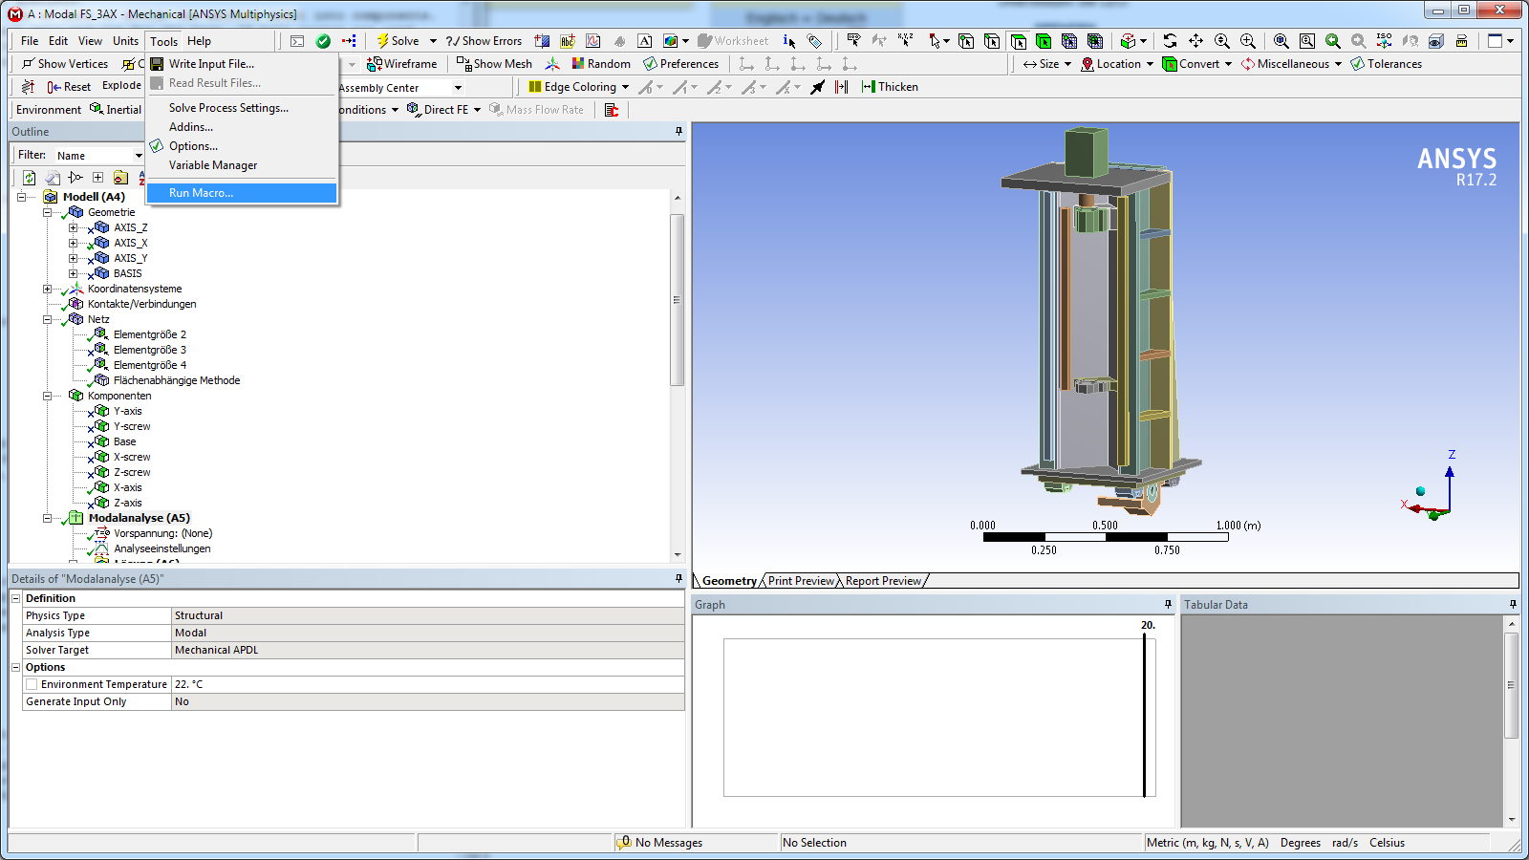The image size is (1529, 860).
Task: Click the Environment toolbar label
Action: (x=49, y=110)
